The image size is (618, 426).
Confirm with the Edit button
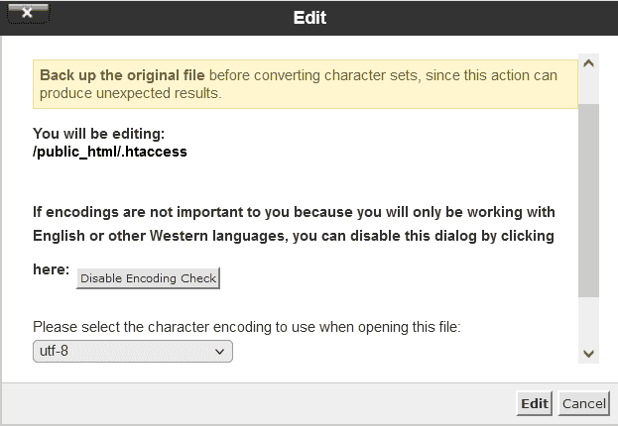tap(534, 403)
